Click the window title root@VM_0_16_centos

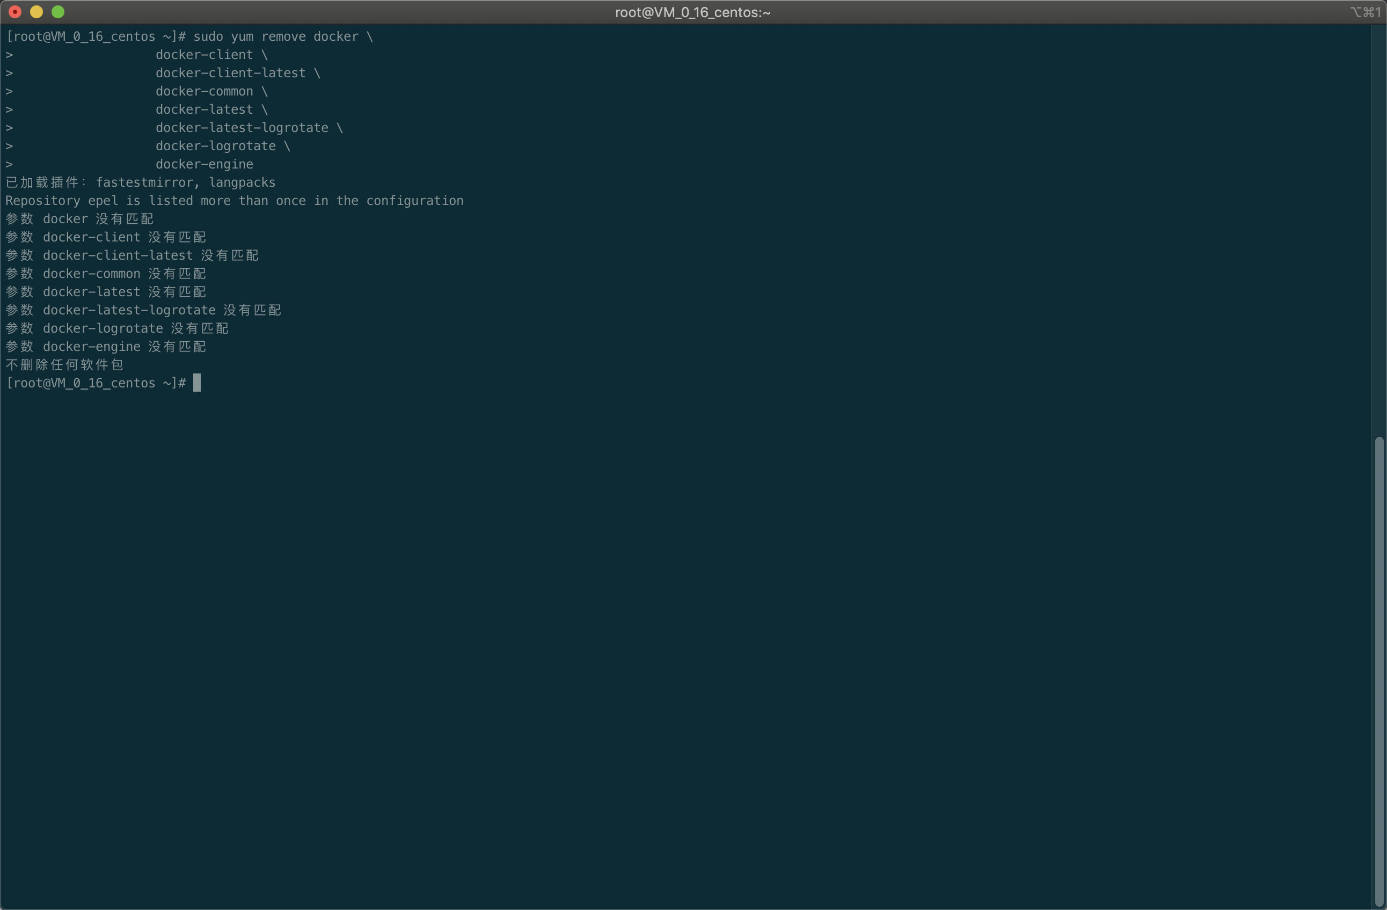coord(692,12)
